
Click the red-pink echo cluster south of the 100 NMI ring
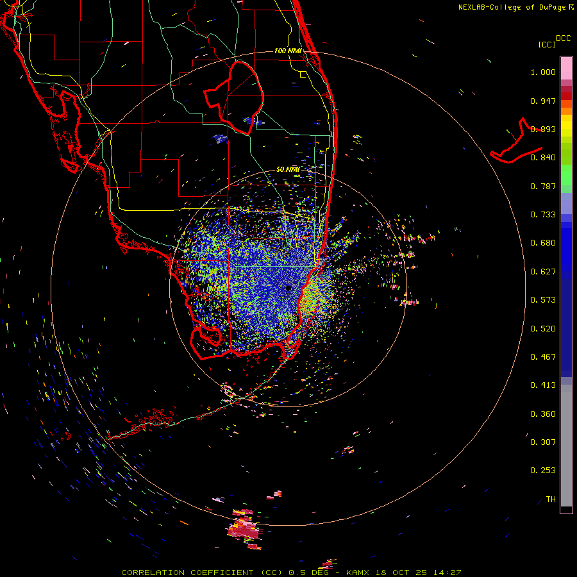244,529
